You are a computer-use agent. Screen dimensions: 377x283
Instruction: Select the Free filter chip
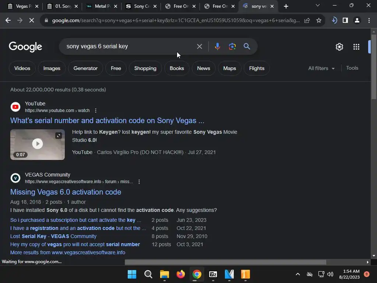click(116, 68)
